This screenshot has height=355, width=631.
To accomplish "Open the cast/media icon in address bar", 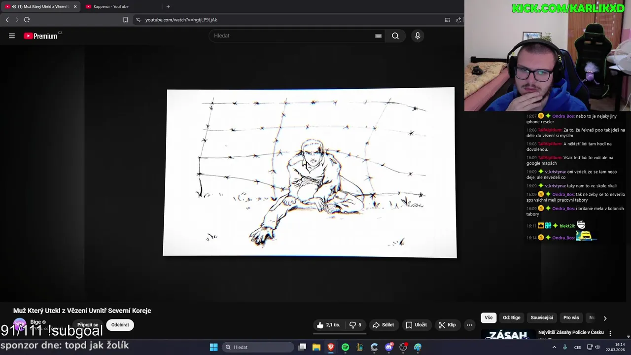I will [447, 20].
